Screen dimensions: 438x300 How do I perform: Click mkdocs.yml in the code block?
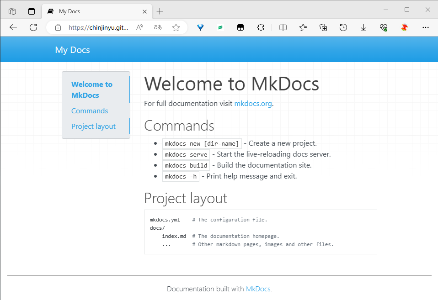point(165,220)
